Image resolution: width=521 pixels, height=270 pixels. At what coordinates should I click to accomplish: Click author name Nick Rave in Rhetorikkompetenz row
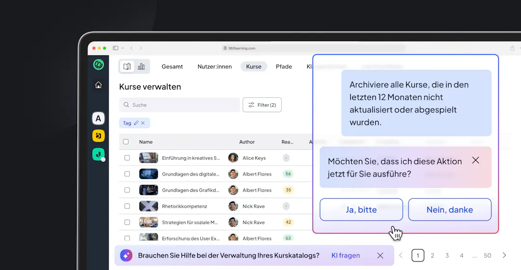pos(254,206)
